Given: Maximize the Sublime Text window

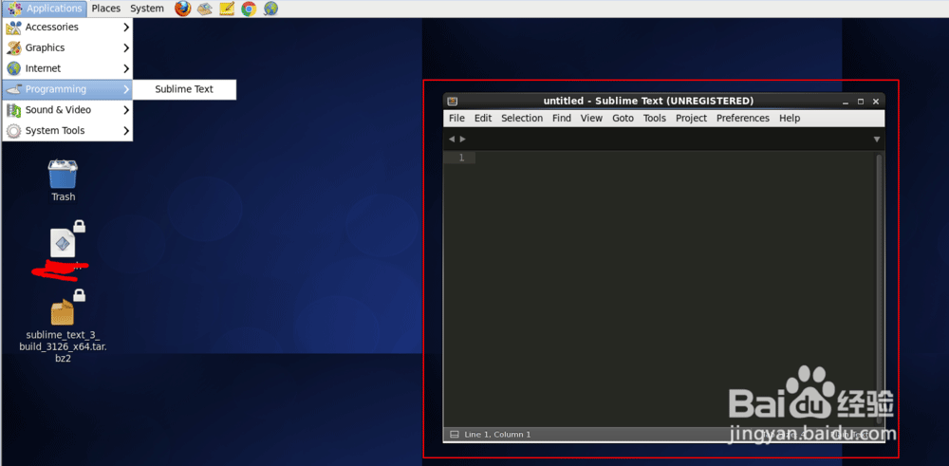Looking at the screenshot, I should [860, 102].
